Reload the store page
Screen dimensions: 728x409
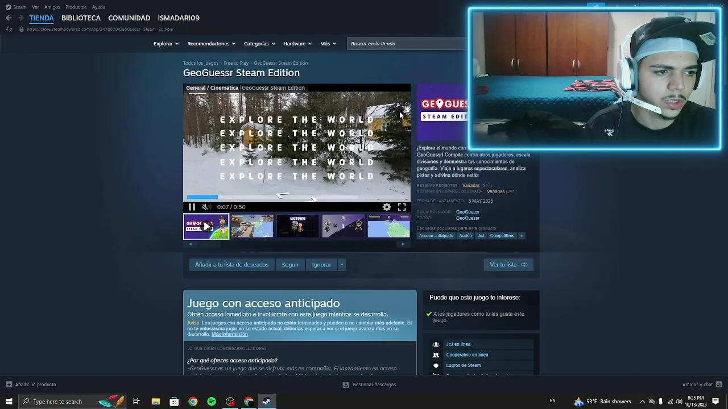tap(9, 29)
